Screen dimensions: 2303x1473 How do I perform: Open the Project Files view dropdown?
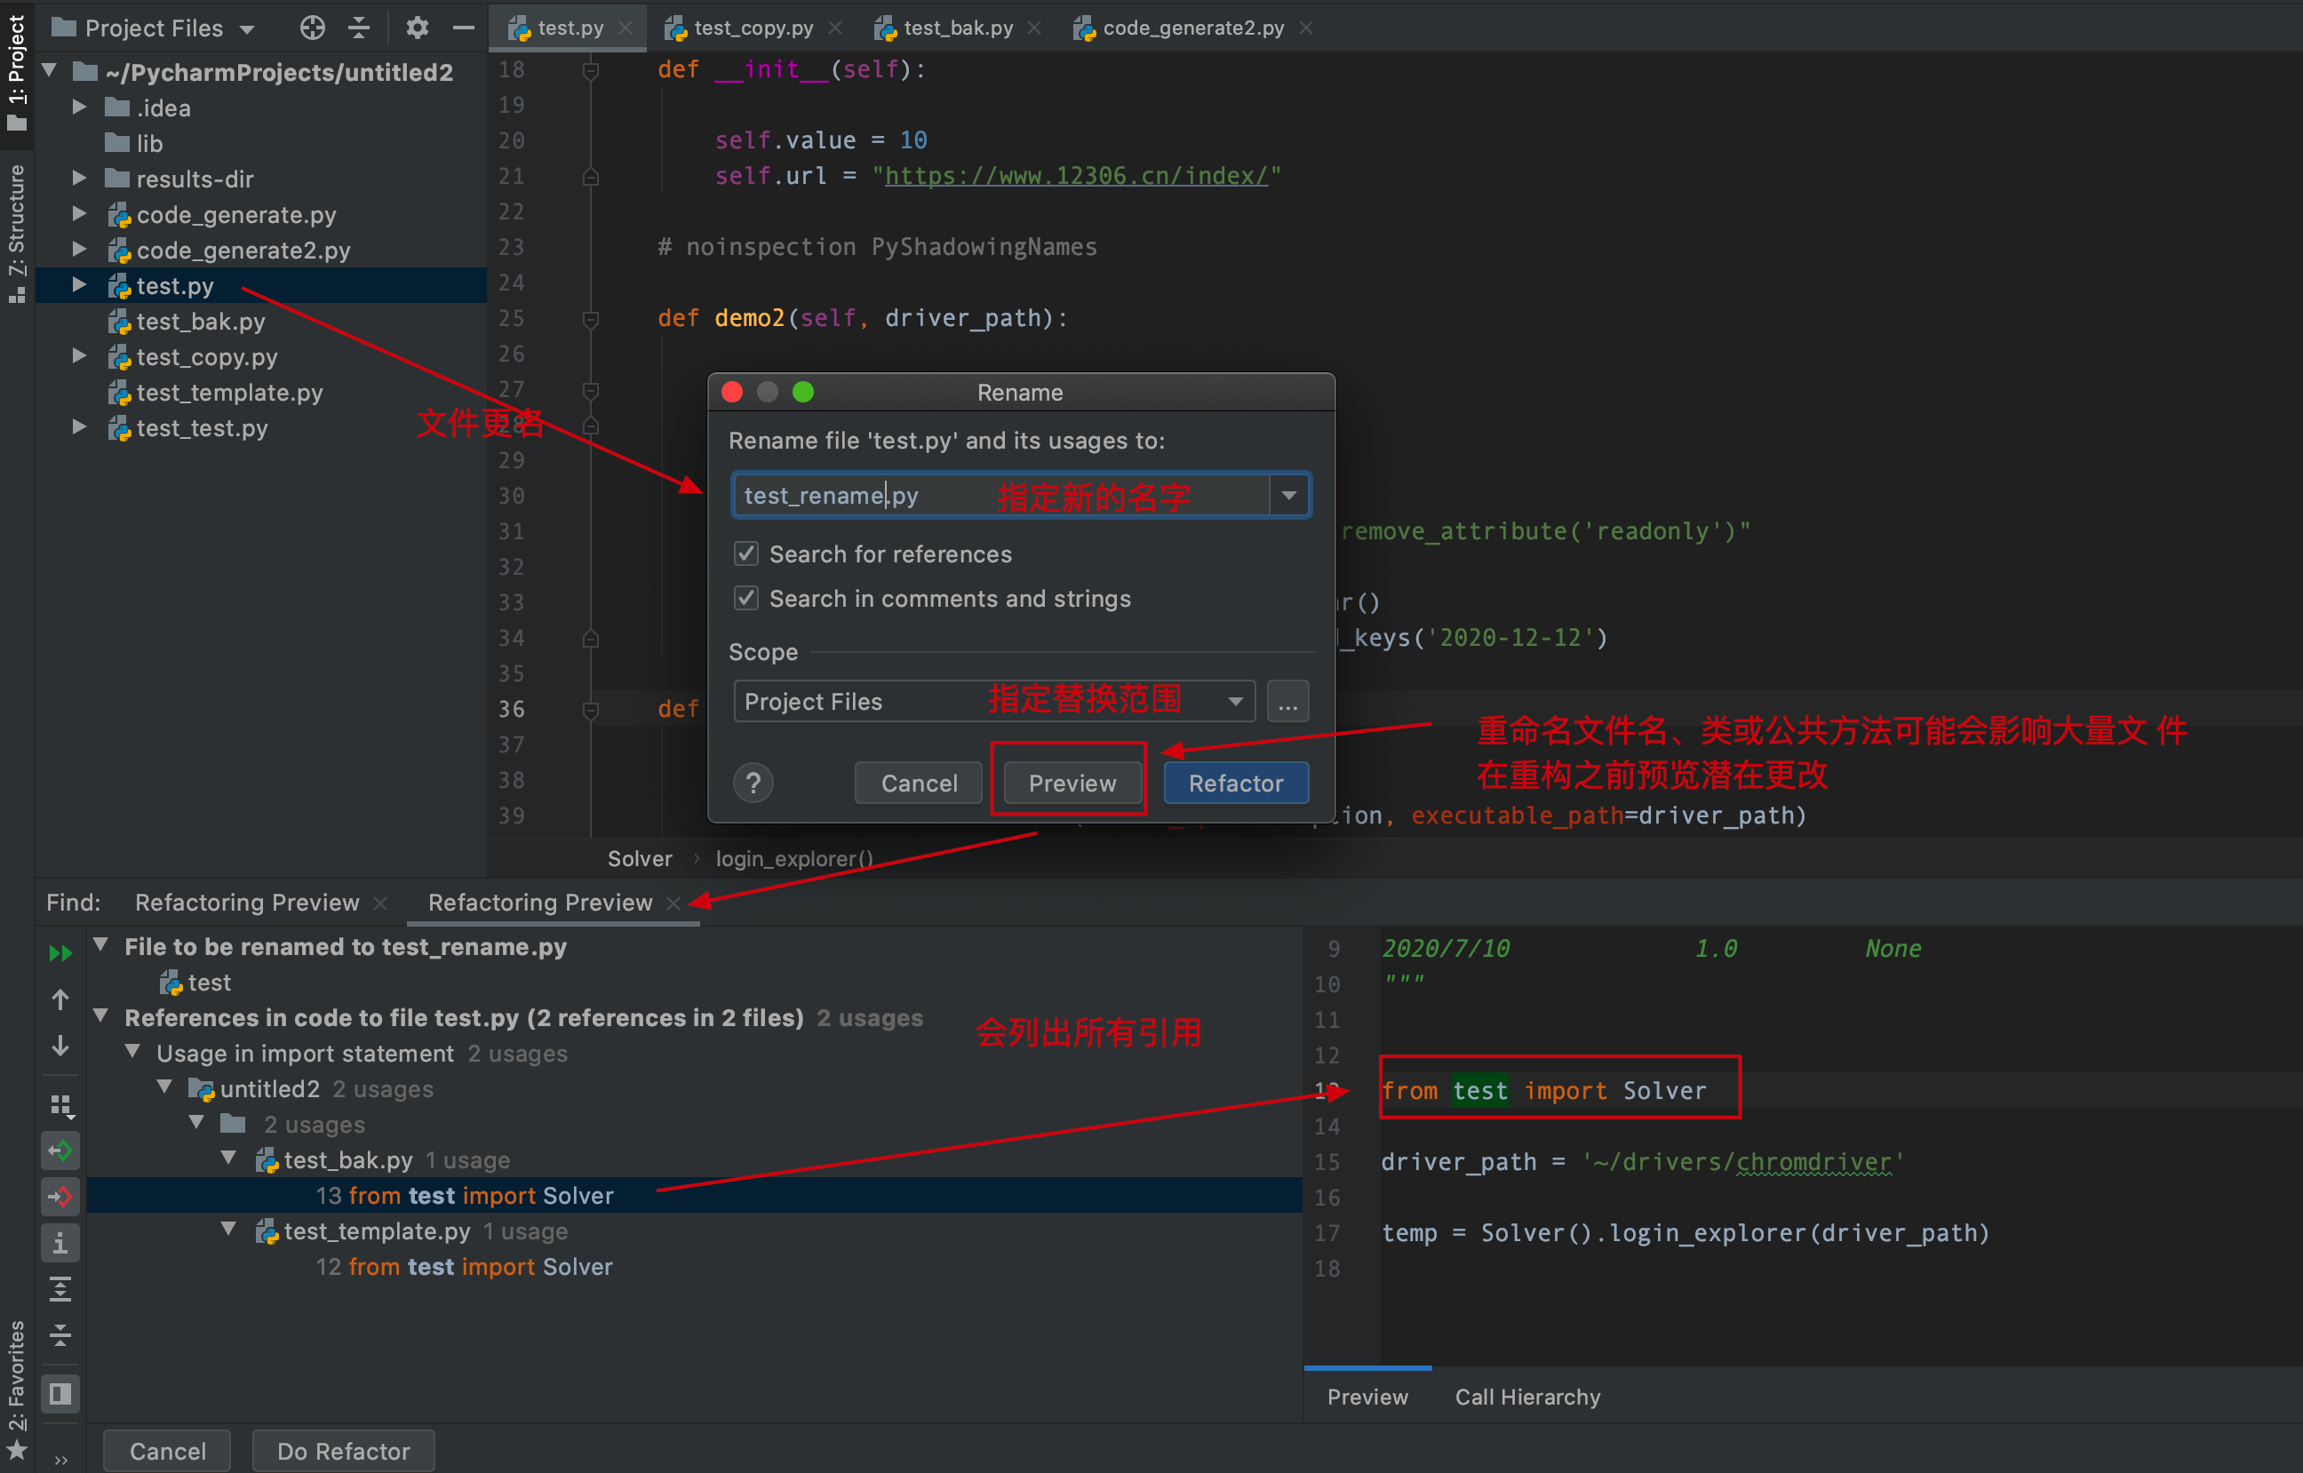pyautogui.click(x=154, y=28)
